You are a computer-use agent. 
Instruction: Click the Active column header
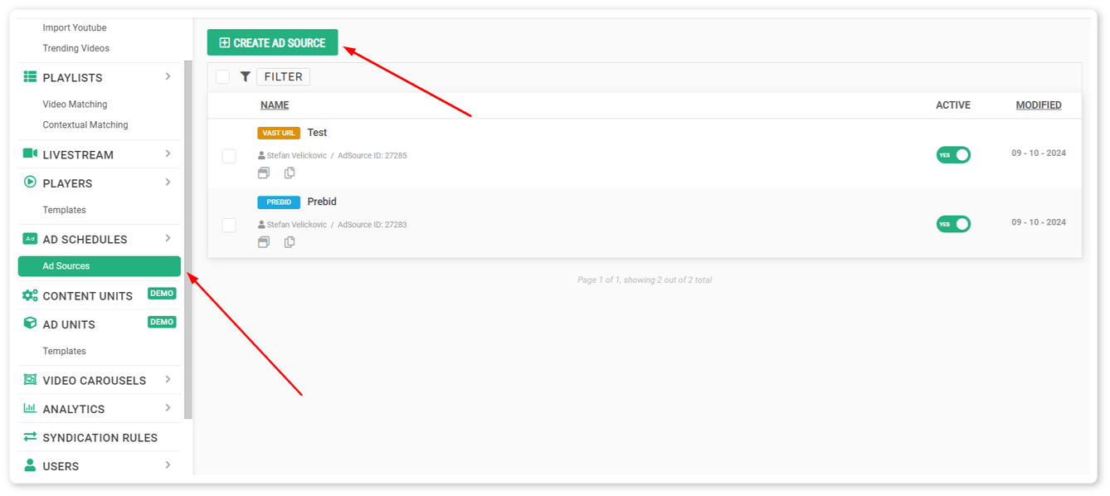click(x=953, y=105)
